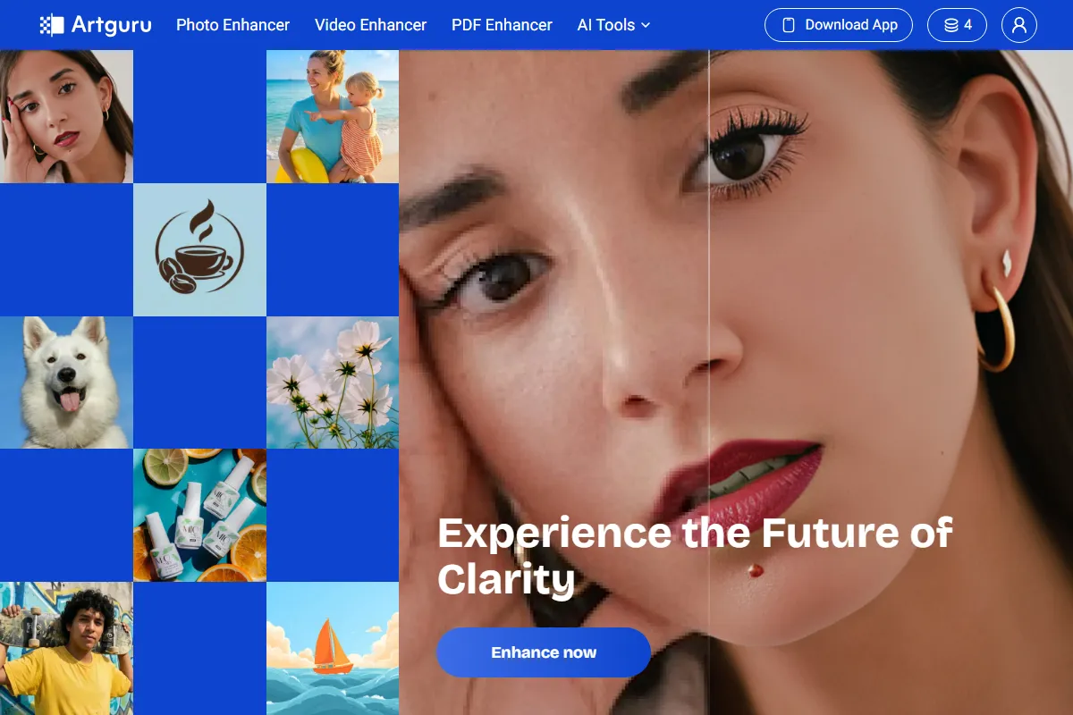The width and height of the screenshot is (1073, 715).
Task: Open the Photo Enhancer menu item
Action: [x=232, y=25]
